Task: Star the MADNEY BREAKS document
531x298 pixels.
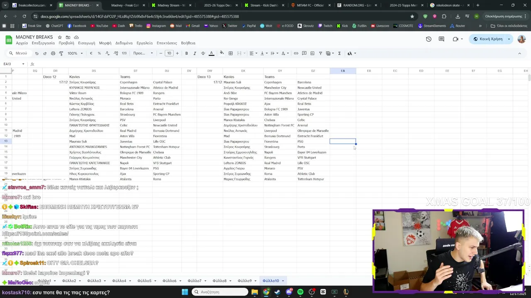Action: [60, 37]
